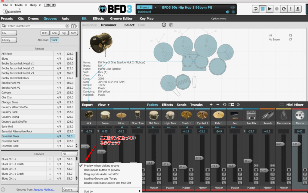This screenshot has height=193, width=308.
Task: Expand the mixer View menu
Action: (103, 105)
